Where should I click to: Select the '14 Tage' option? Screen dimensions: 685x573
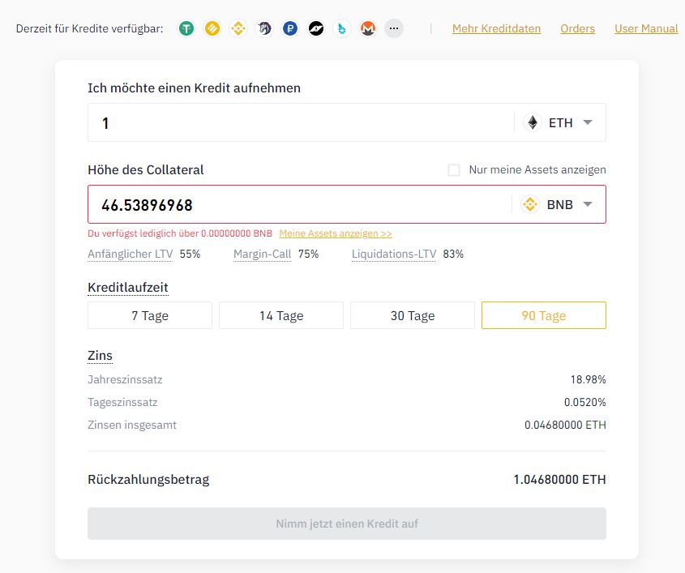(280, 315)
